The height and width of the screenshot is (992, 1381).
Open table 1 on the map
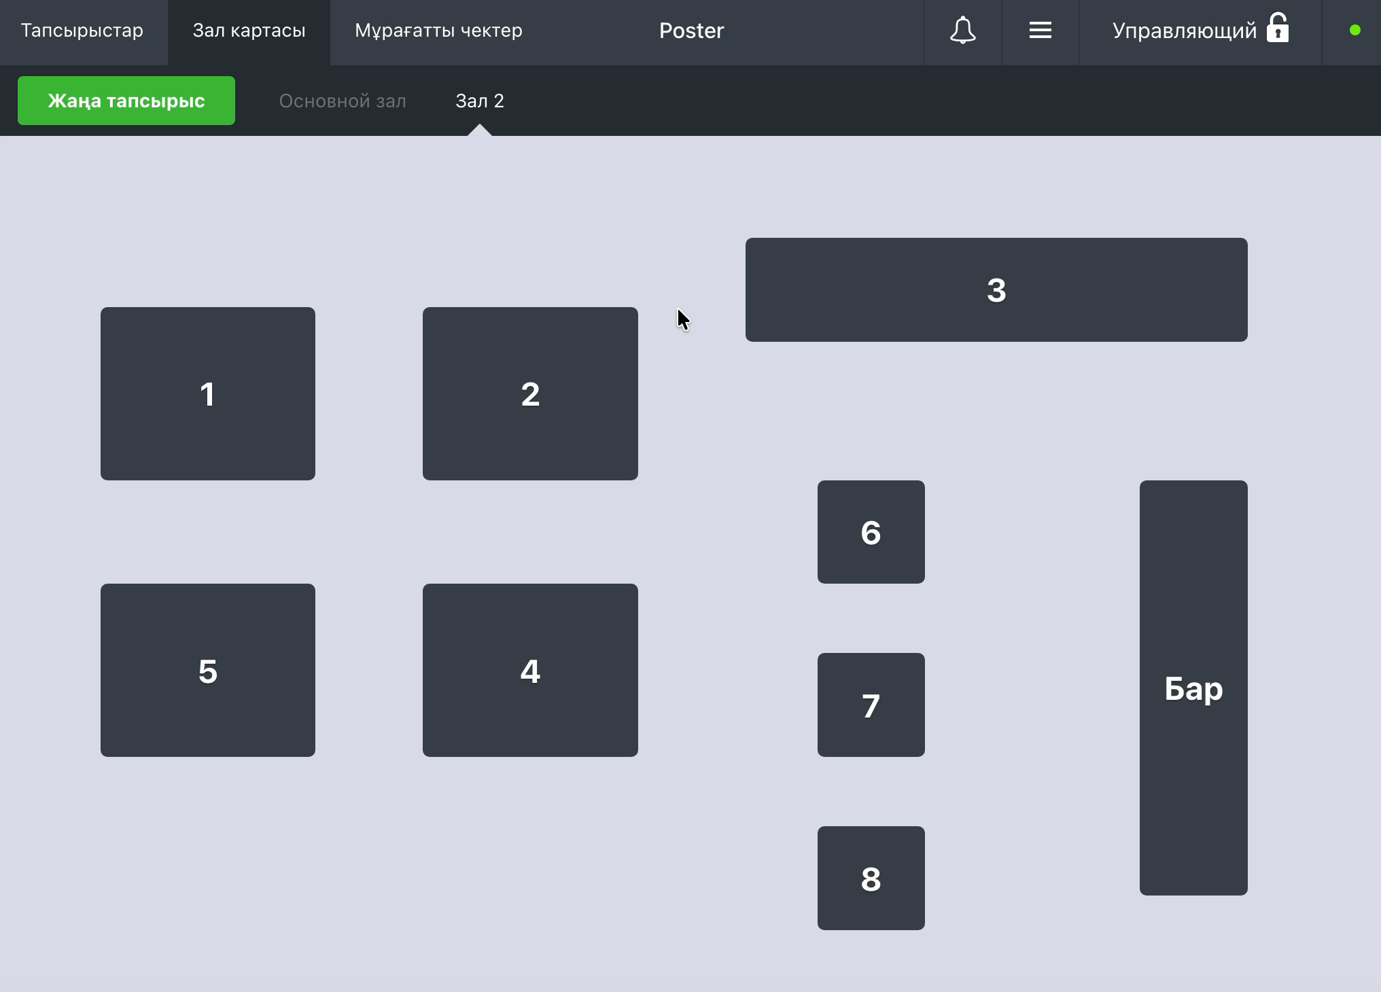208,393
